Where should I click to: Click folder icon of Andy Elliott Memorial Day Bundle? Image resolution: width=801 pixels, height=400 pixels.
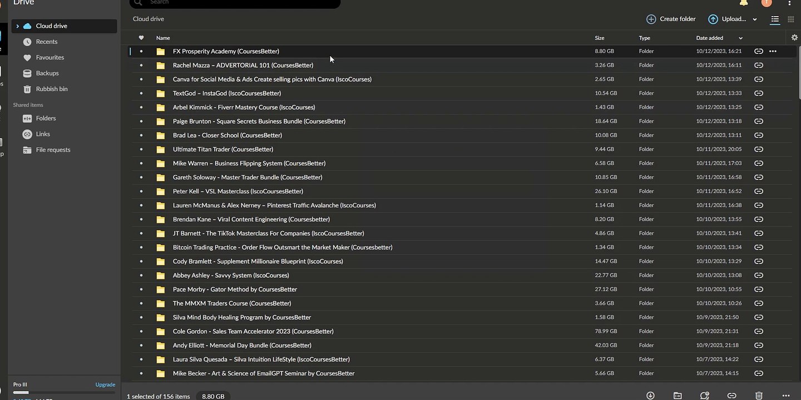(x=161, y=346)
